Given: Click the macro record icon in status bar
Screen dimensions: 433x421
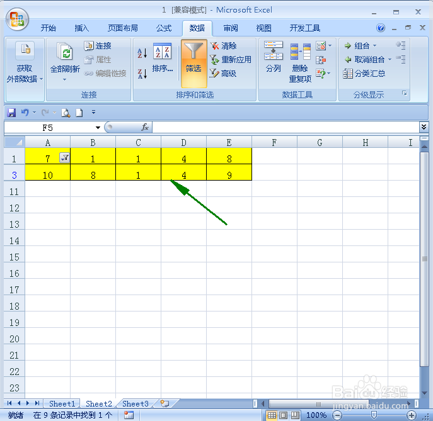Looking at the screenshot, I should click(x=129, y=415).
